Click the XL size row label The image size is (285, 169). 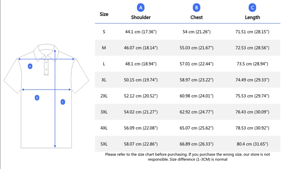[x=104, y=80]
